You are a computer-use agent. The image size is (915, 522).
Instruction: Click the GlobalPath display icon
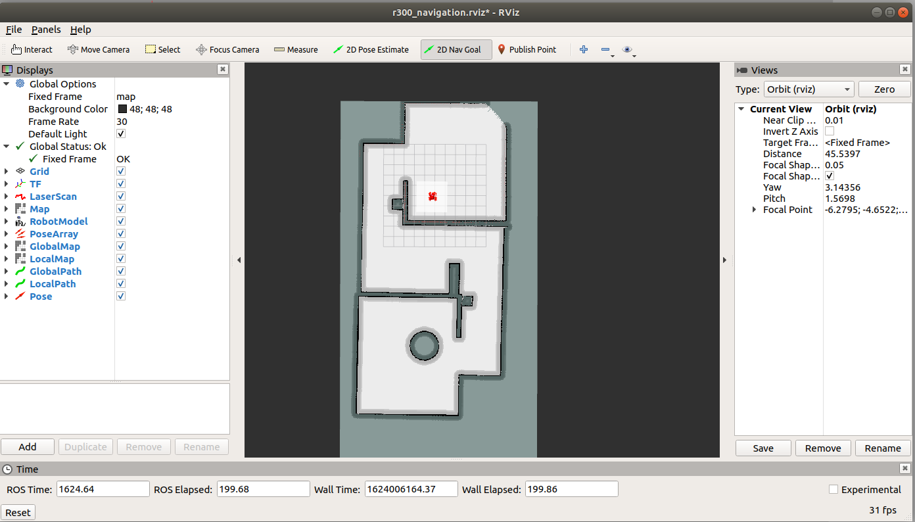(20, 272)
